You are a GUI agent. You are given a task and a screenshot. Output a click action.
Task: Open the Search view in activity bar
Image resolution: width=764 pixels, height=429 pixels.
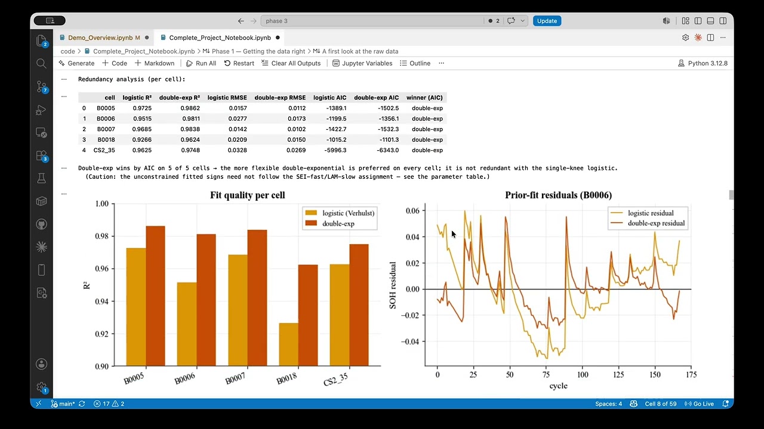pos(41,63)
